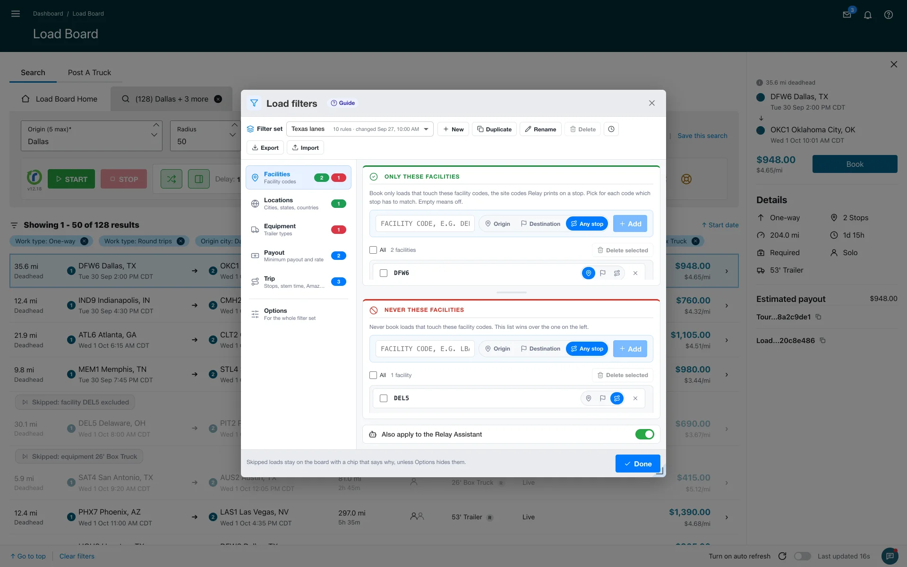
Task: Click the never-these facility code input
Action: pyautogui.click(x=425, y=349)
